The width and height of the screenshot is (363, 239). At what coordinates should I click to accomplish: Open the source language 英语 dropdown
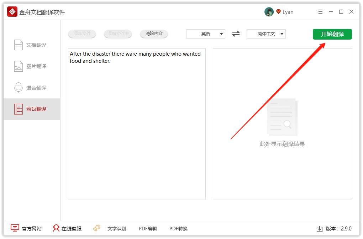coord(206,34)
